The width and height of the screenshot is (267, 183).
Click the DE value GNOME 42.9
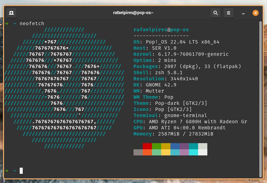point(161,85)
